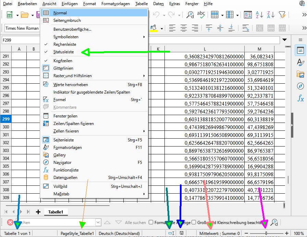Sort descending with the Z-A arrow icon
This screenshot has width=307, height=237.
[271, 15]
